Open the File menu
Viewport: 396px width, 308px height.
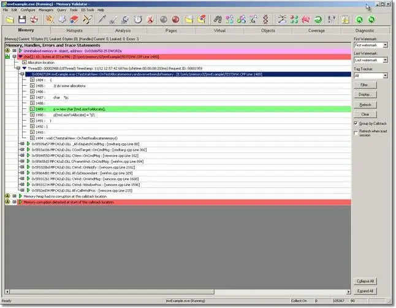[6, 10]
